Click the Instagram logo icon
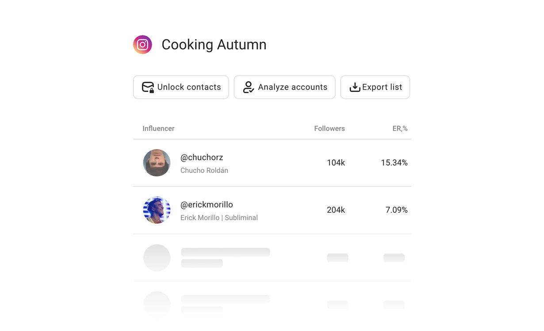The height and width of the screenshot is (331, 544). (x=142, y=44)
